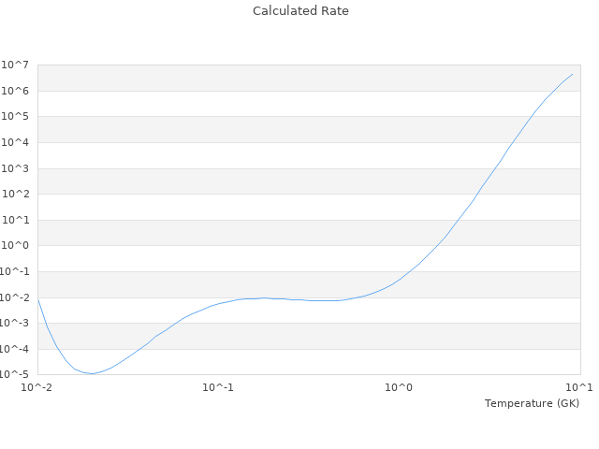Select the 10^1 tick label on x-axis
This screenshot has height=449, width=599.
pyautogui.click(x=580, y=387)
